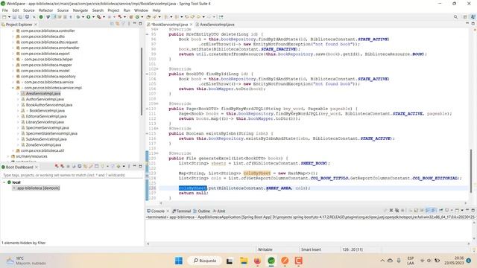The height and width of the screenshot is (268, 477).
Task: Click Collapse All in Project Explorer
Action: [112, 24]
